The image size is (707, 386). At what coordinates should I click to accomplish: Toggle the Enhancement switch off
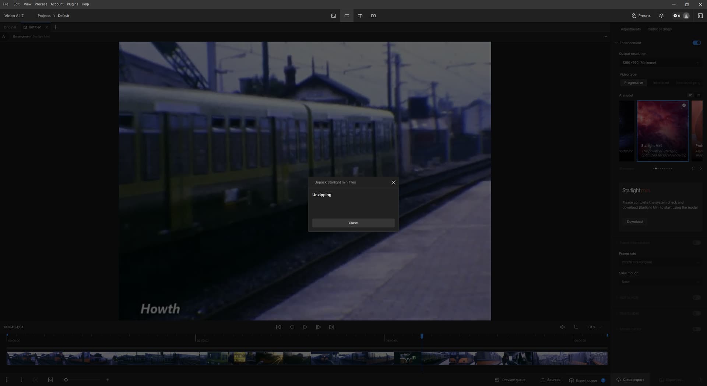(x=696, y=43)
